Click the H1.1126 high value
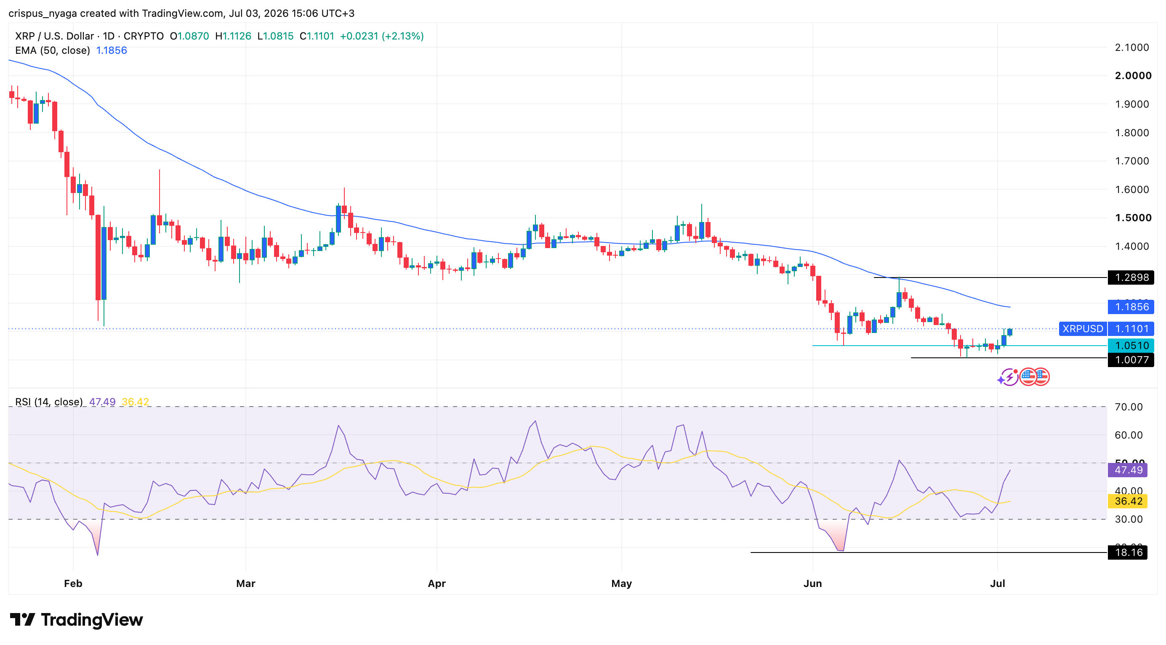Screen dimensions: 1166x645 point(233,36)
